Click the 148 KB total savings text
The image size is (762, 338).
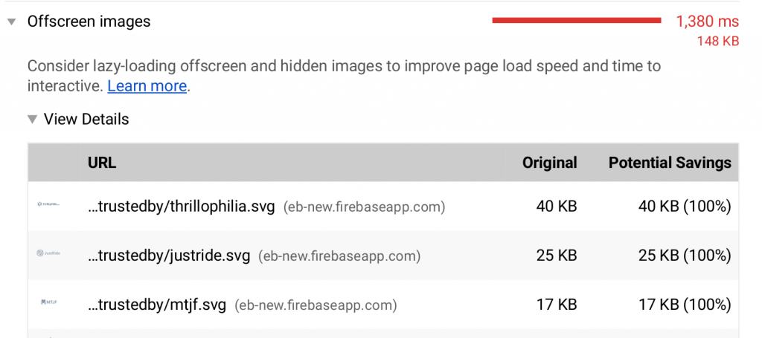(717, 42)
